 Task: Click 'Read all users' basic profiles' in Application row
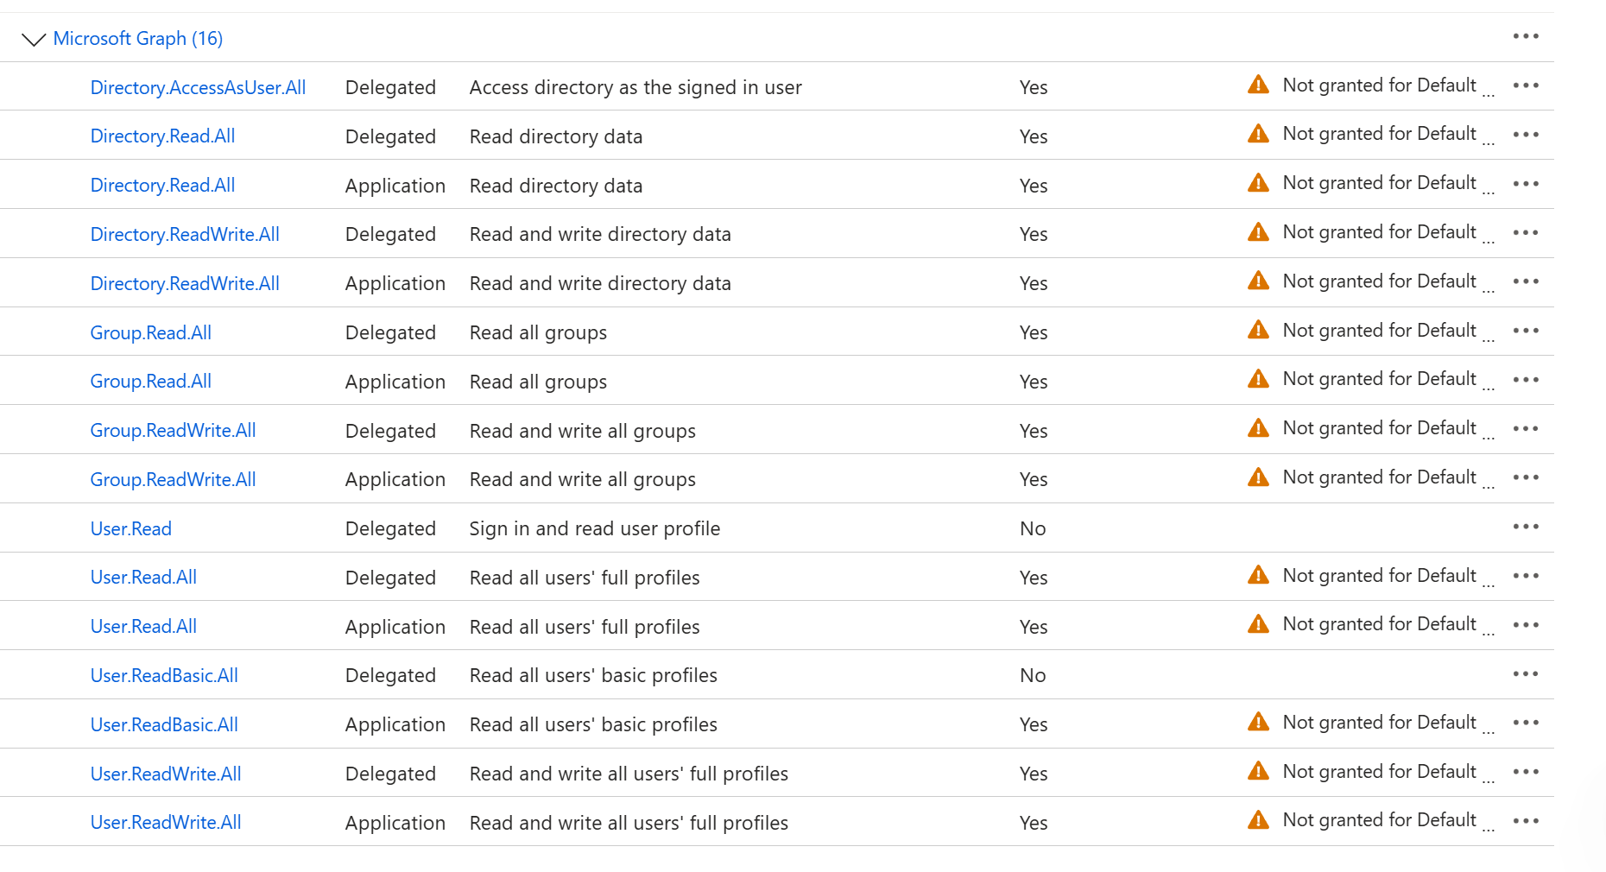coord(593,724)
